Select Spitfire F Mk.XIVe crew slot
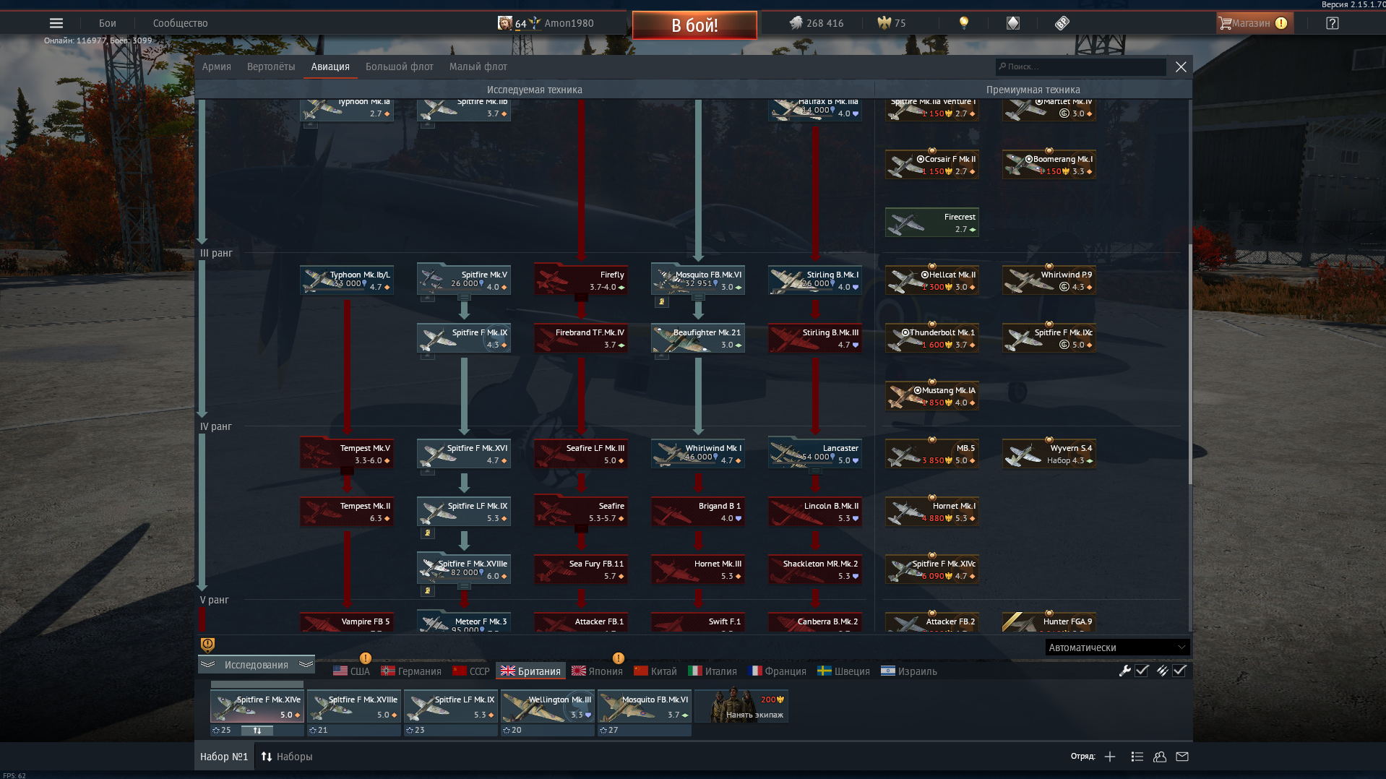 coord(257,707)
